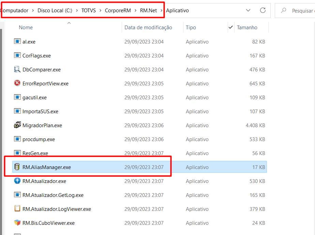Sort by Data de modificação column

coord(148,28)
